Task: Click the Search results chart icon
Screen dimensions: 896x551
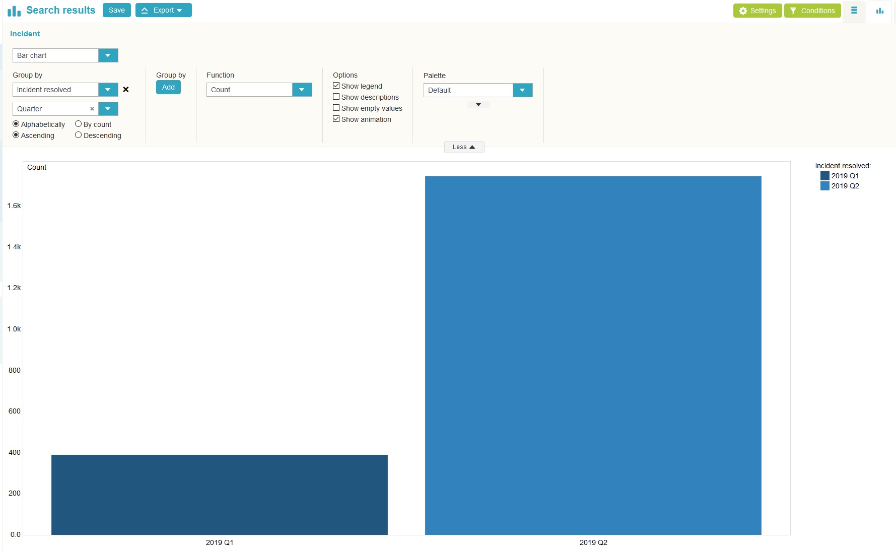Action: (14, 11)
